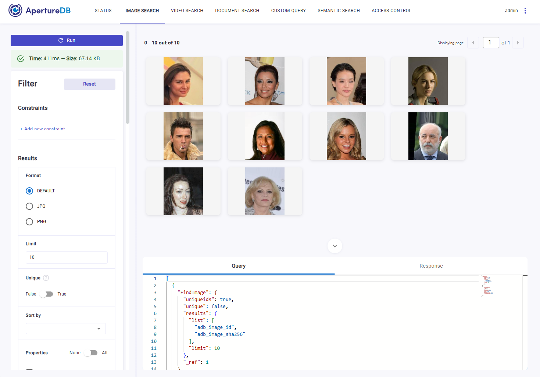540x377 pixels.
Task: Reset the filter settings
Action: pyautogui.click(x=89, y=84)
